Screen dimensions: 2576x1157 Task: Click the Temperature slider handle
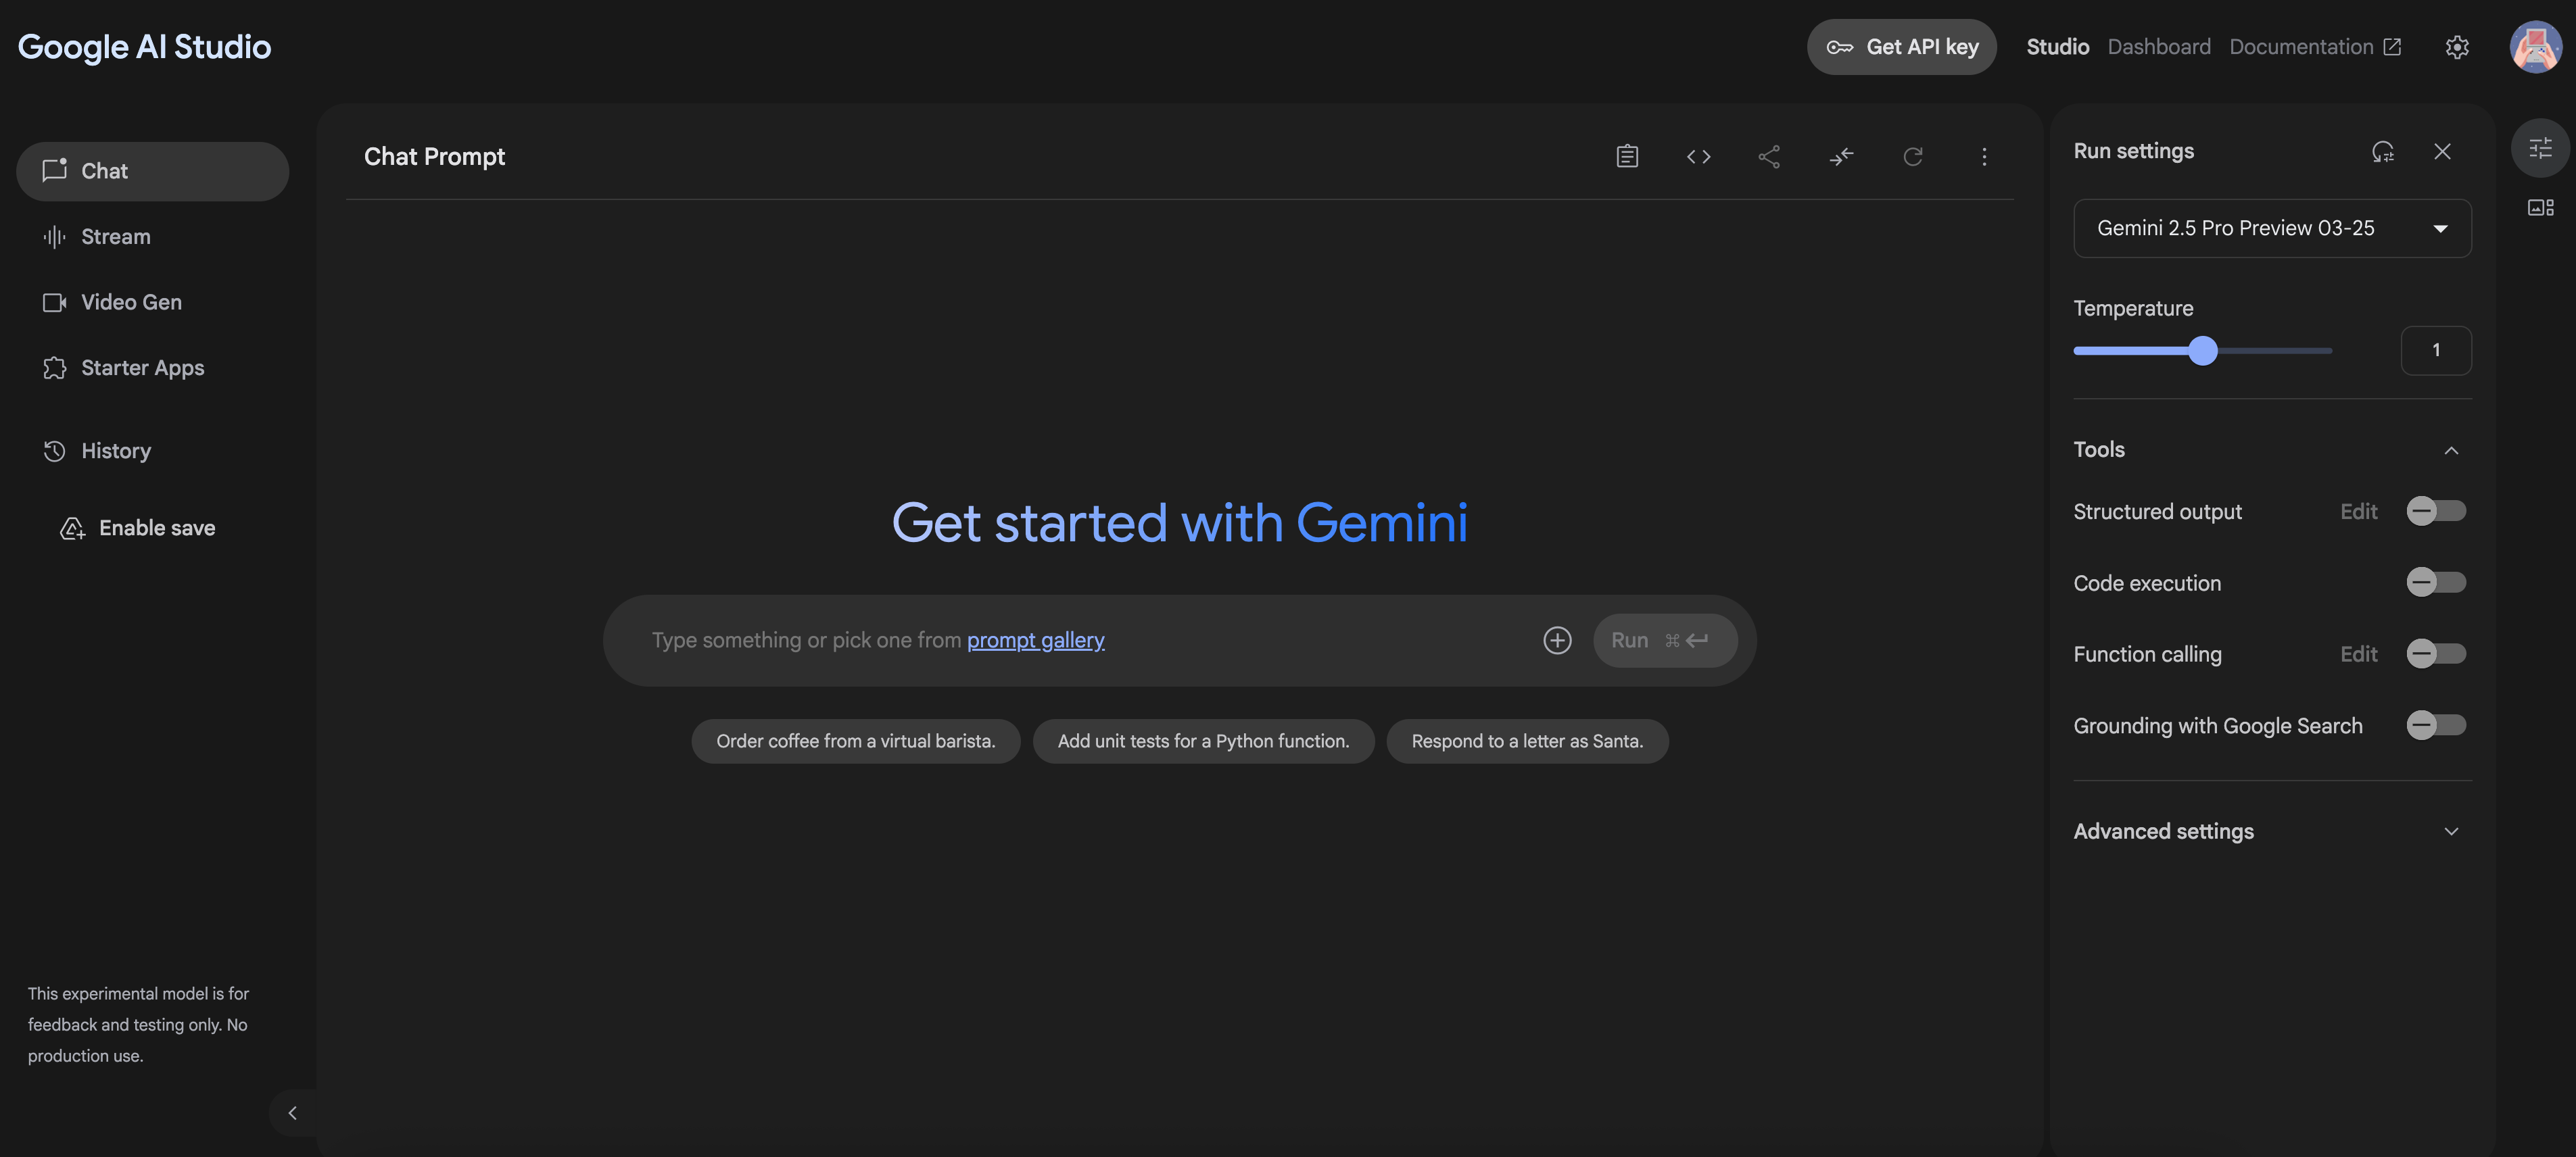click(x=2202, y=351)
